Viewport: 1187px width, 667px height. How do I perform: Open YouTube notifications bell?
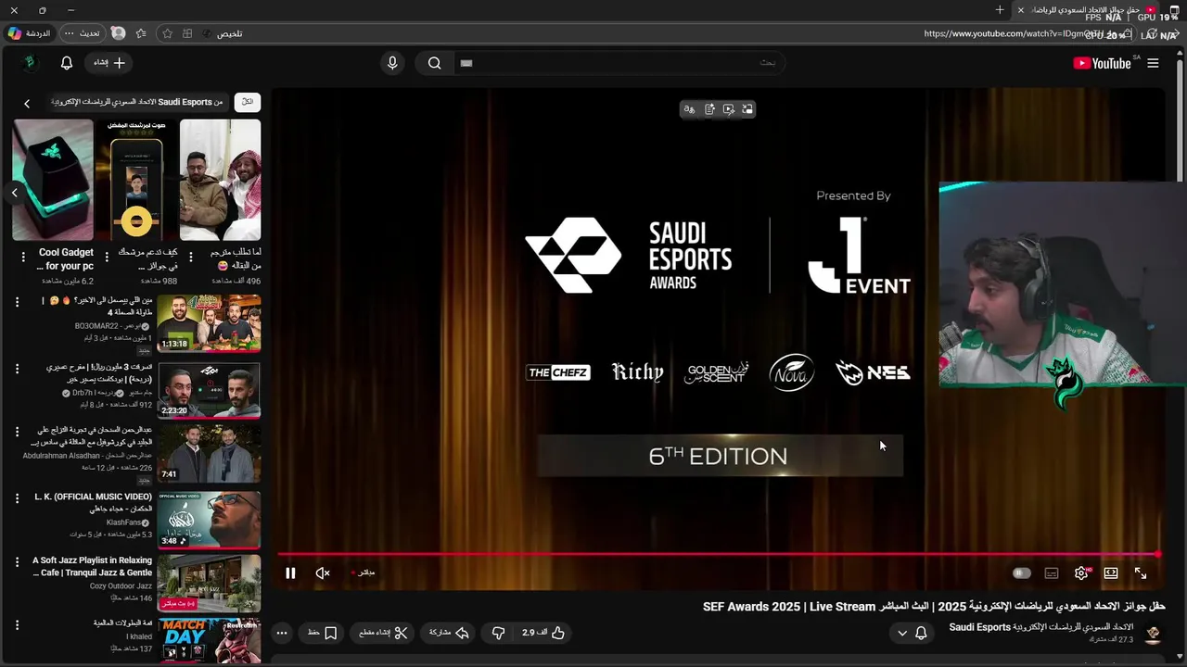pos(67,63)
